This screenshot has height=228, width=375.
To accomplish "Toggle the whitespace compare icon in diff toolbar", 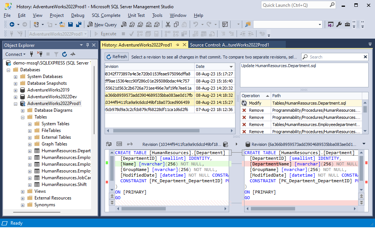I will [109, 144].
